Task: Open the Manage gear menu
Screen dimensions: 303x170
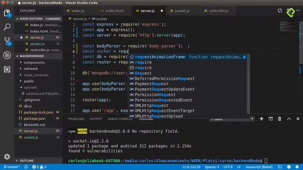Action: pos(7,156)
